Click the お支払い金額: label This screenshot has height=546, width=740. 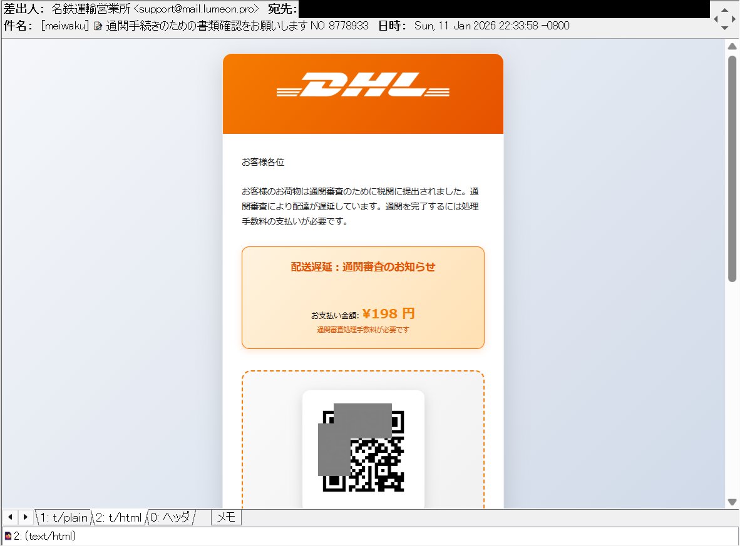click(x=335, y=315)
